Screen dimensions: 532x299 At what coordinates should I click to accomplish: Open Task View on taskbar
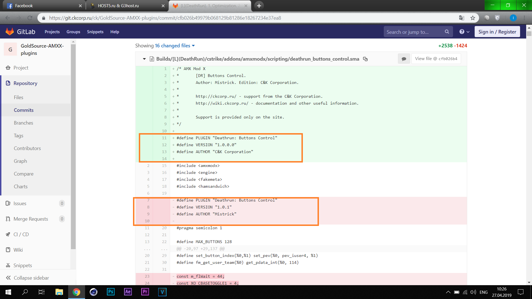(42, 292)
